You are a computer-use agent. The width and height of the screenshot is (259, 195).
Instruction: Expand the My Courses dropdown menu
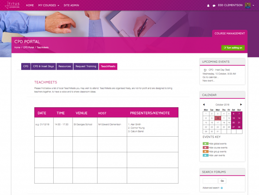49,5
